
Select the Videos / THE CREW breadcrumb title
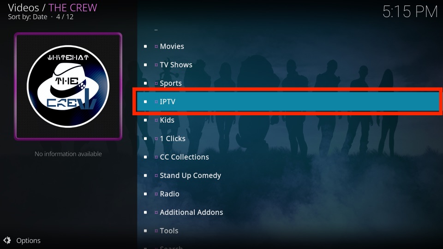52,8
